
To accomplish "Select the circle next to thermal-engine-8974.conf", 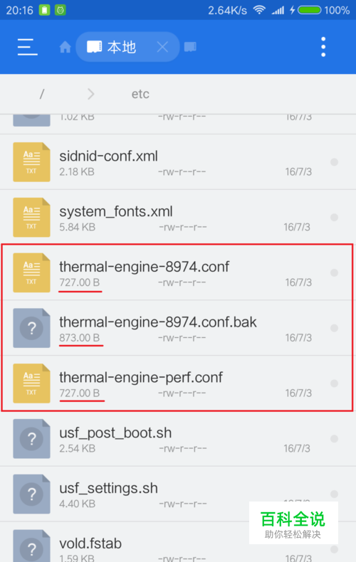I will coord(334,272).
